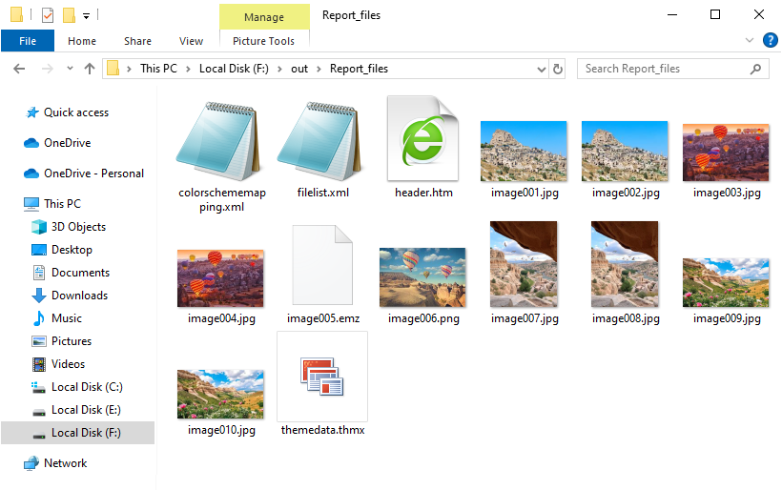Click the OneDrive - Personal cloud icon

31,174
